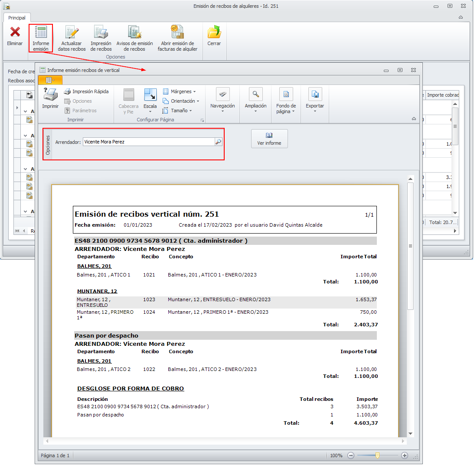Click the Imprimir printer icon

pyautogui.click(x=50, y=94)
